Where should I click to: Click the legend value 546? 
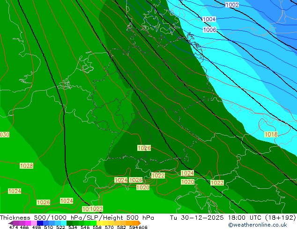point(85,227)
